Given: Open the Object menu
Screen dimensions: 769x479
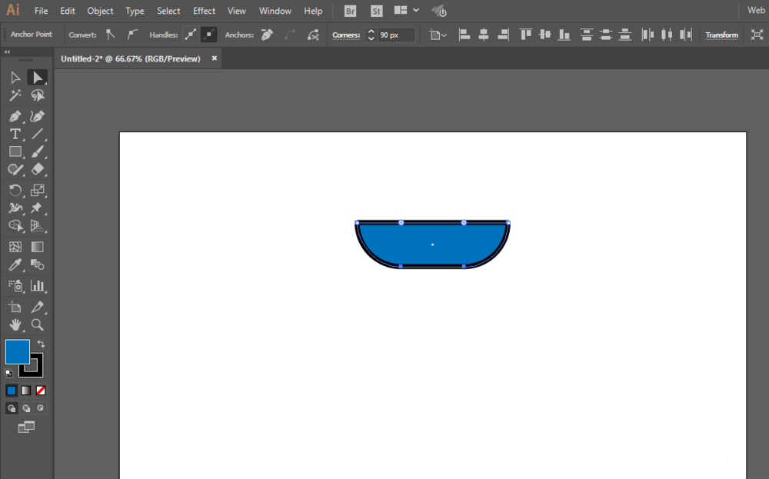Looking at the screenshot, I should (100, 11).
